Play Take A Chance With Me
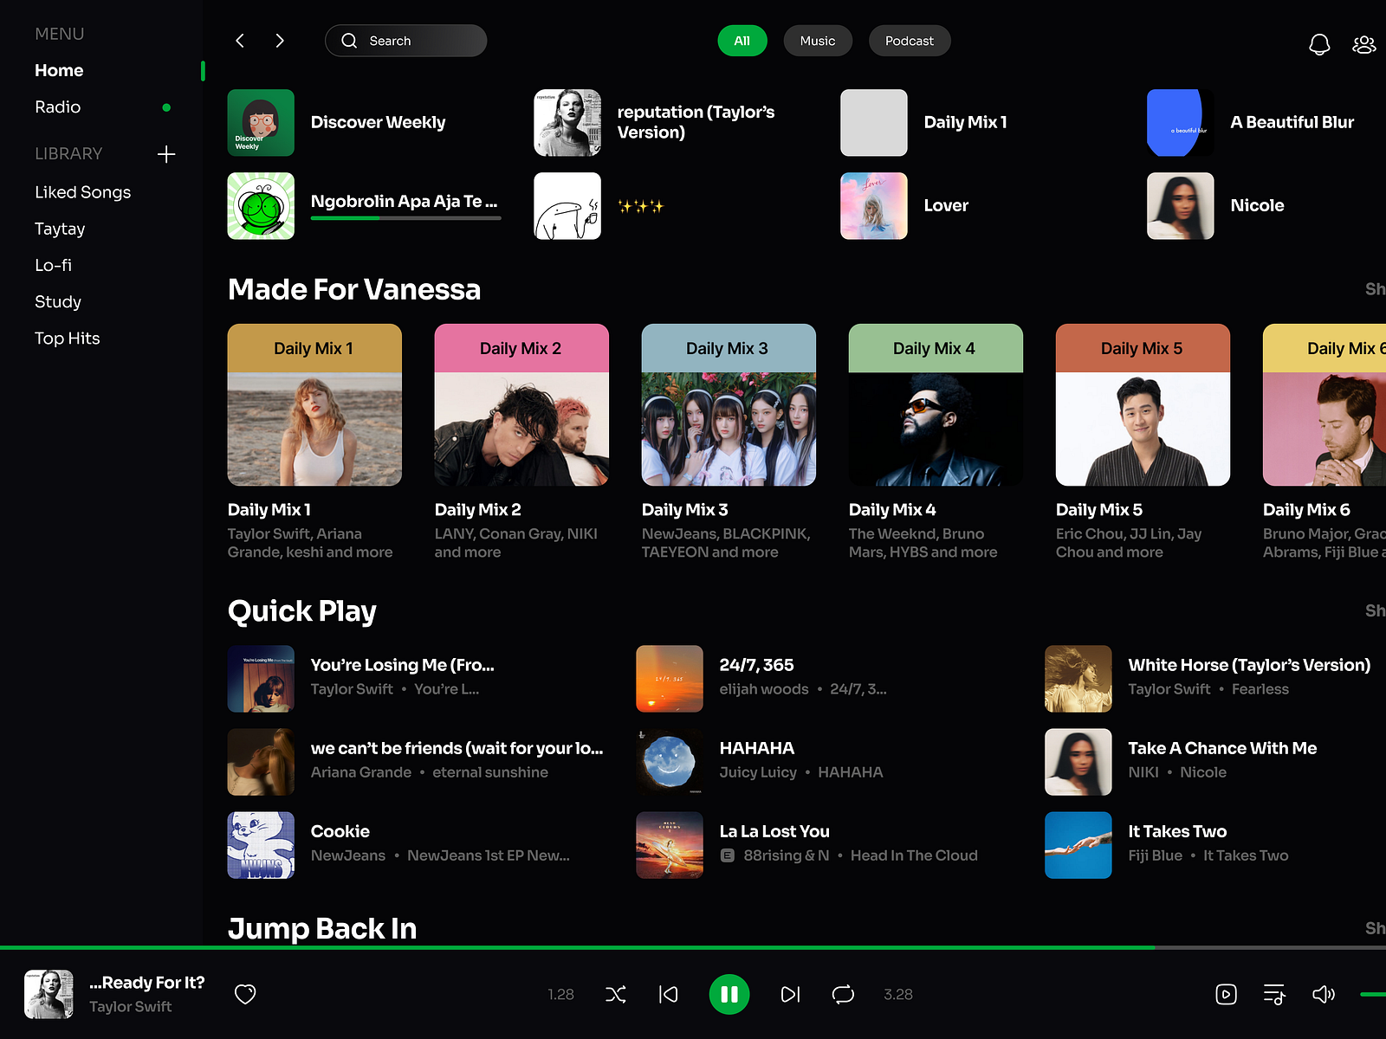Viewport: 1386px width, 1039px height. 1214,762
